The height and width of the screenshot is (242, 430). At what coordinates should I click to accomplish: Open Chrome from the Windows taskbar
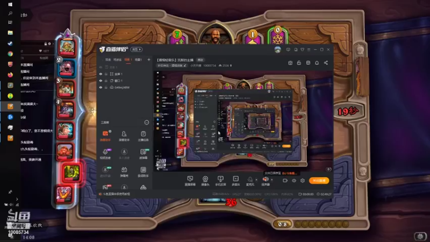click(10, 54)
